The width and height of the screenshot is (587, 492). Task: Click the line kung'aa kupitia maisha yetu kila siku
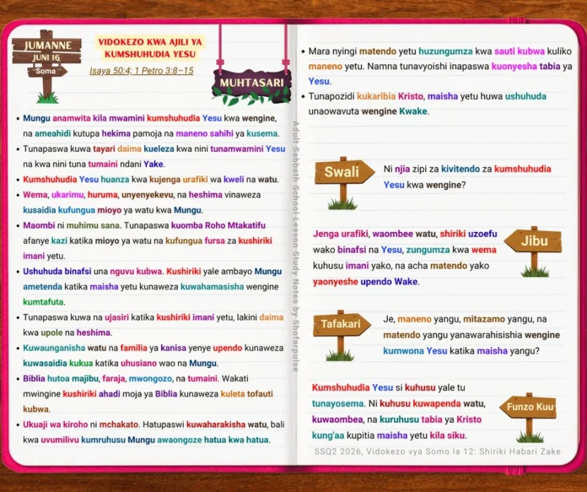[390, 435]
